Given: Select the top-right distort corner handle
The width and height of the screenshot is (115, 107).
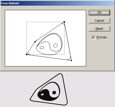Looking at the screenshot, I should (x=64, y=22).
